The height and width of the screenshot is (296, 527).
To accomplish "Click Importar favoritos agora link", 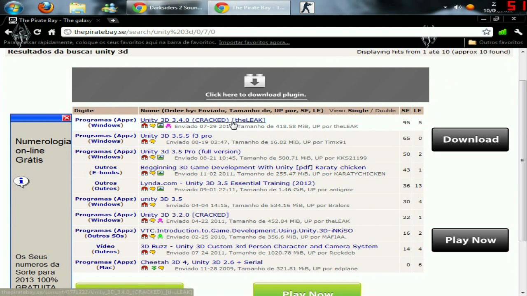I will click(254, 42).
